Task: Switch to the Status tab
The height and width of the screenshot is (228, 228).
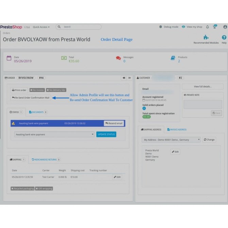Action: click(16, 112)
